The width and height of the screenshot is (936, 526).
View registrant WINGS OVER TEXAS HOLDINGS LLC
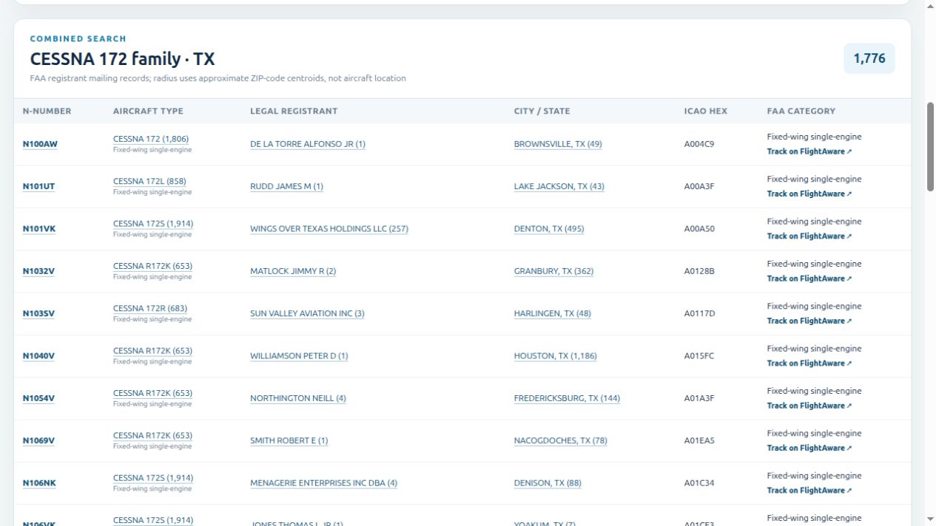329,229
